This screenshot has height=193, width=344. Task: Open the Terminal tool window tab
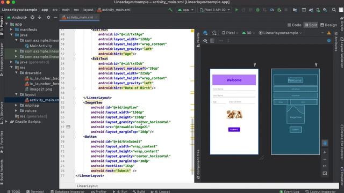[x=35, y=191]
